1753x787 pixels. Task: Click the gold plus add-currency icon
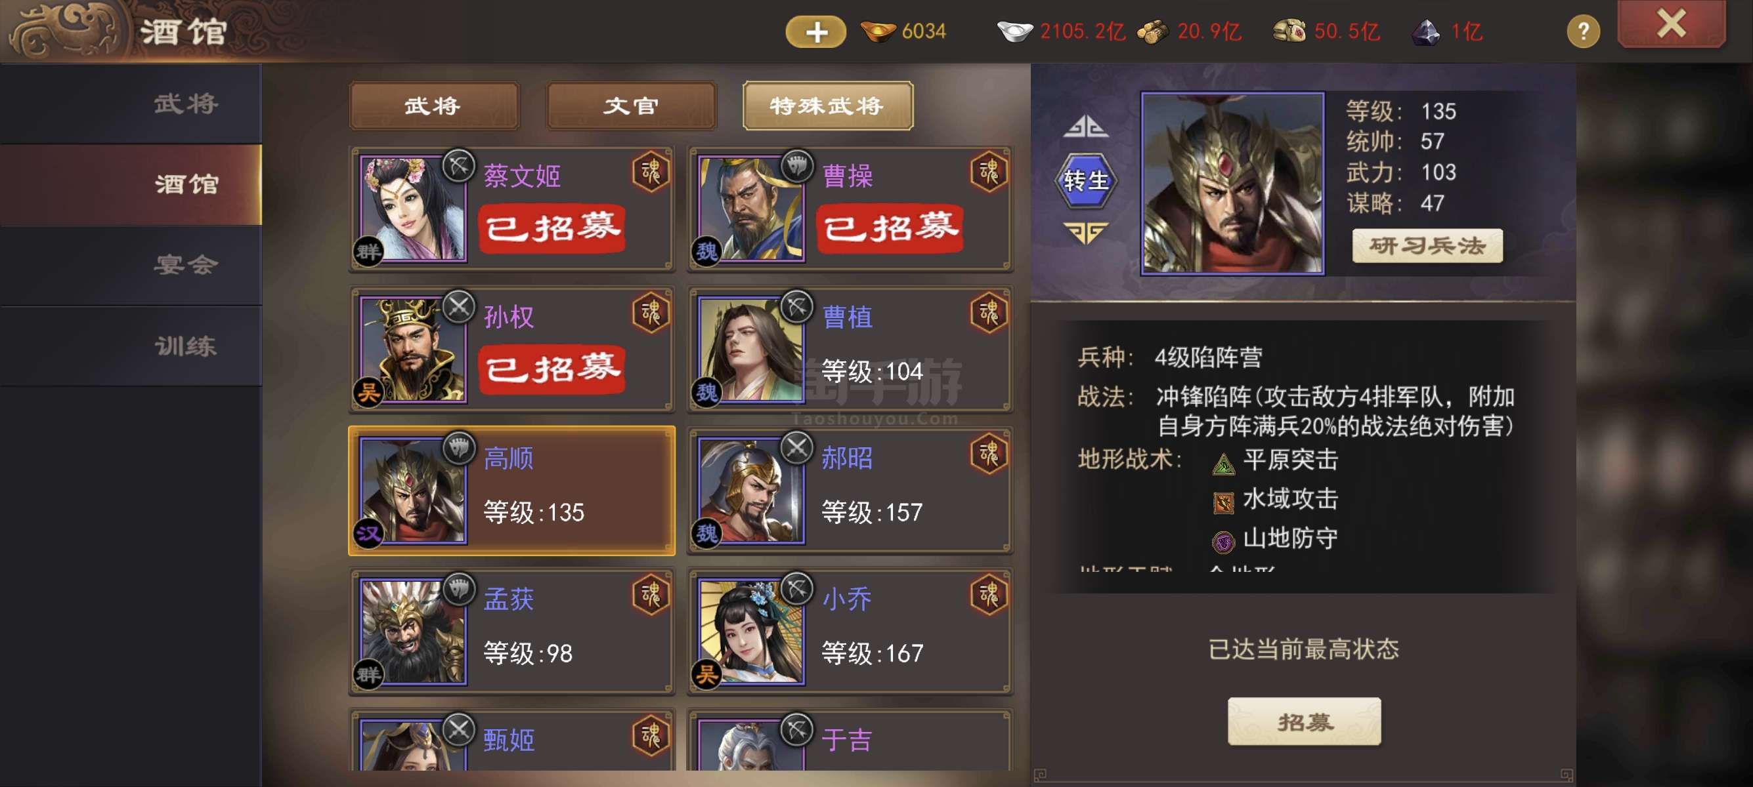point(816,32)
